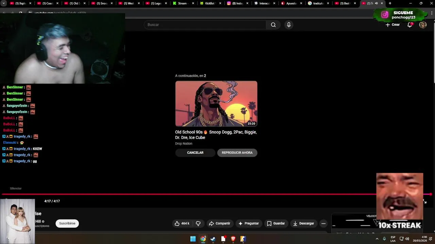The image size is (435, 244).
Task: Open the YouTube account avatar menu
Action: (423, 25)
